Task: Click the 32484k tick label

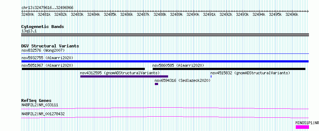Action: tap(94, 14)
